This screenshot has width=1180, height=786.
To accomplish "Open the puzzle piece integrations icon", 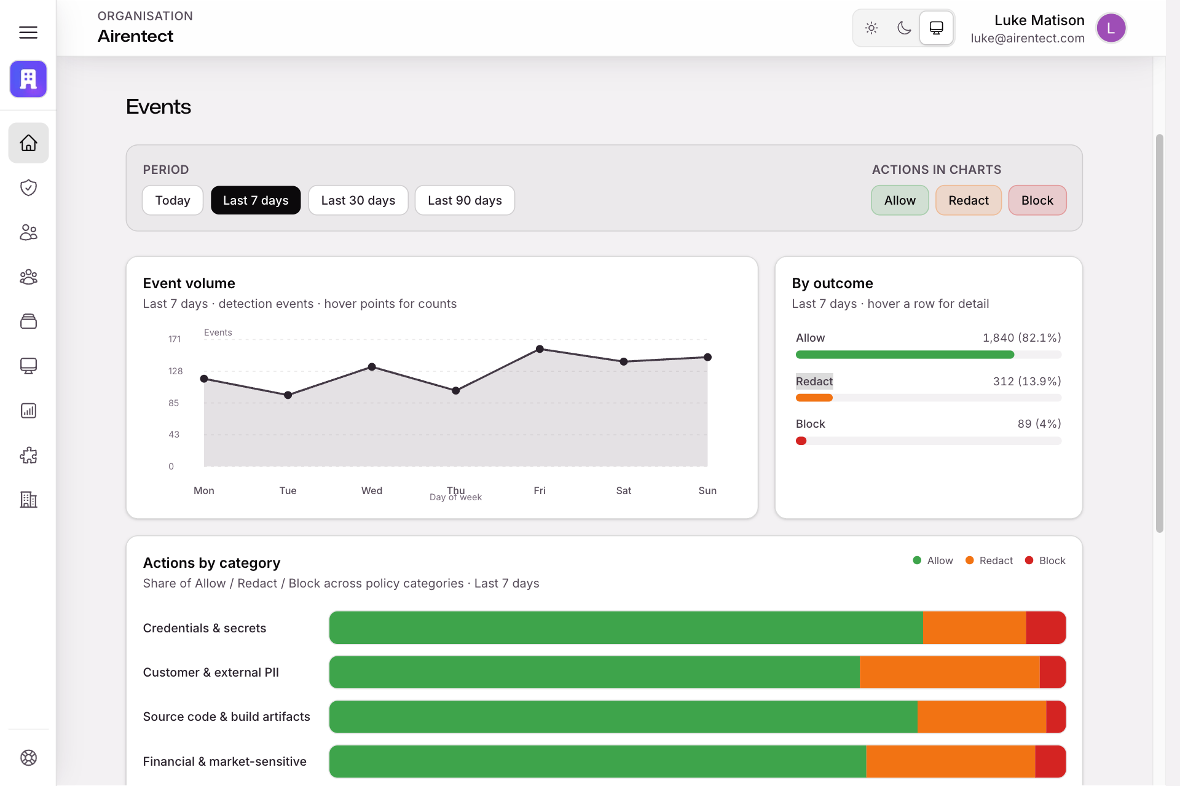I will pos(28,455).
